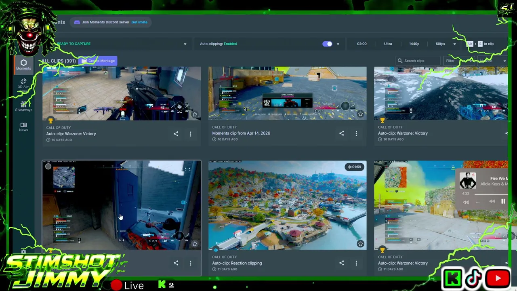Click the 01:59 duration badge
The image size is (517, 291).
(x=354, y=167)
